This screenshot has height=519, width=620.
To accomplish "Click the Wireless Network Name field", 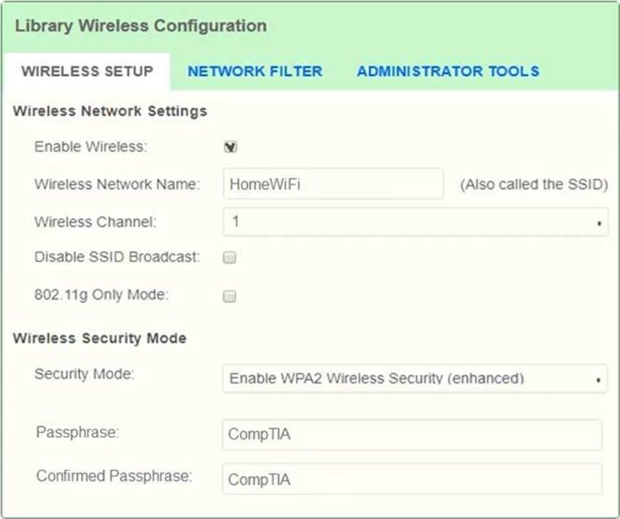I will [x=333, y=184].
